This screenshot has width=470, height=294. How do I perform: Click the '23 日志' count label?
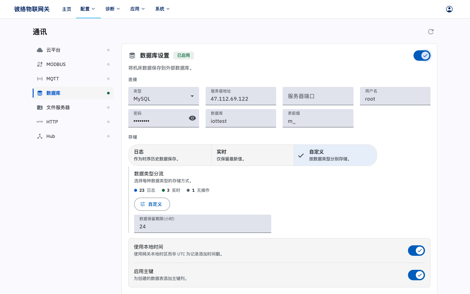(145, 190)
